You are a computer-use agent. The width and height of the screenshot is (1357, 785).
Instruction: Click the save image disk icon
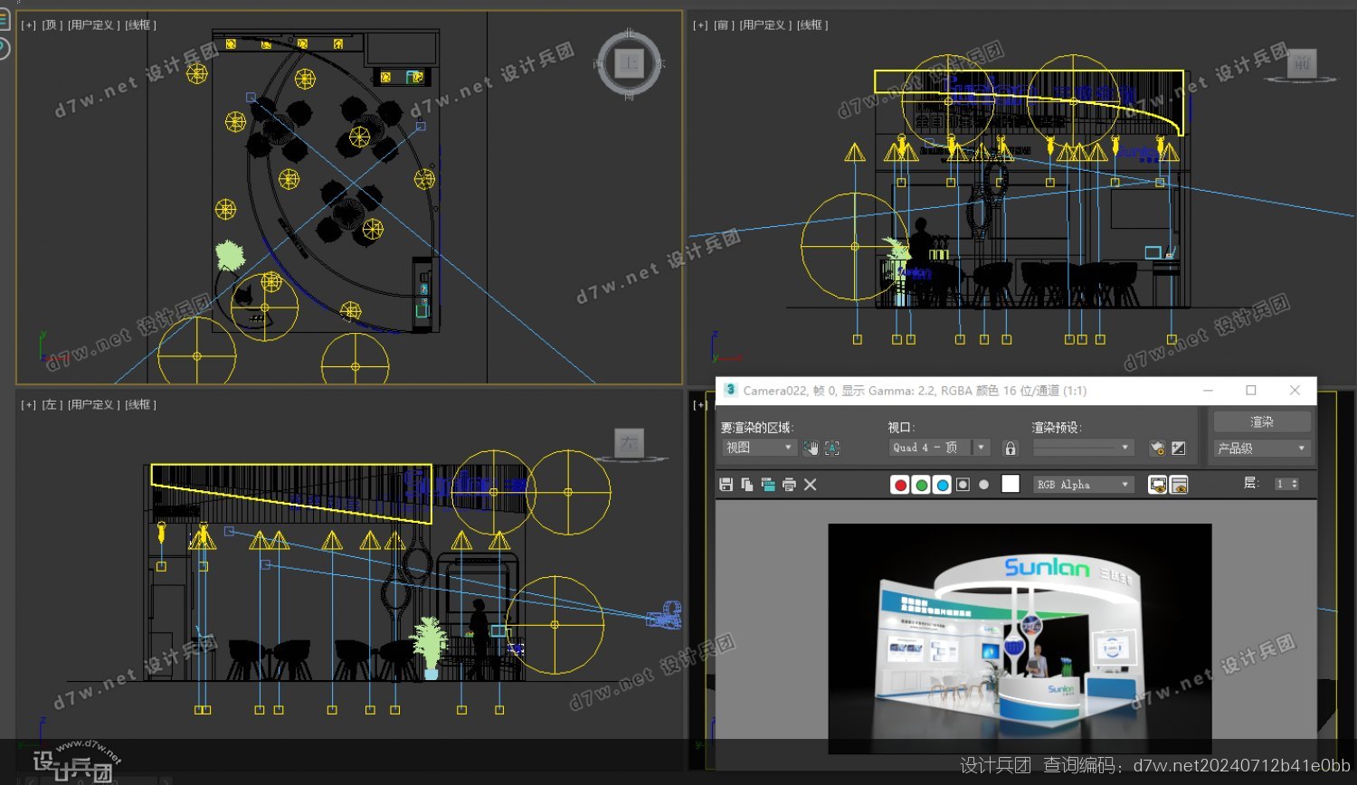[x=726, y=485]
